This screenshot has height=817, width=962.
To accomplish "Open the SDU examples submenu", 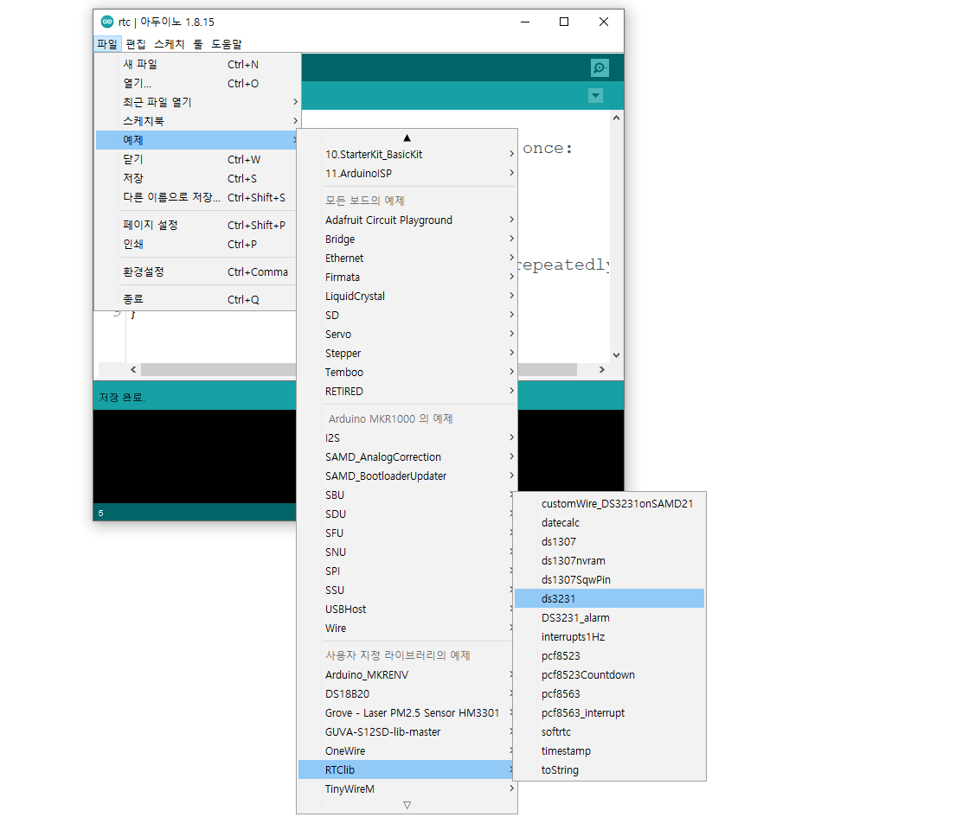I will [407, 514].
